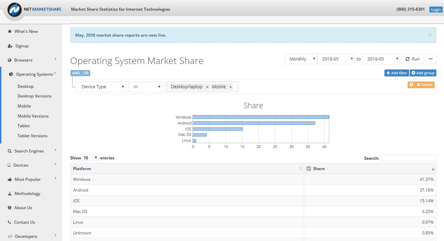Change the Show entries count dropdown
This screenshot has width=444, height=241.
91,158
